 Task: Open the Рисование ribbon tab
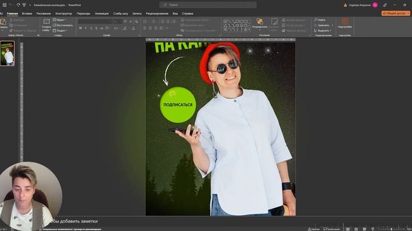click(x=43, y=13)
